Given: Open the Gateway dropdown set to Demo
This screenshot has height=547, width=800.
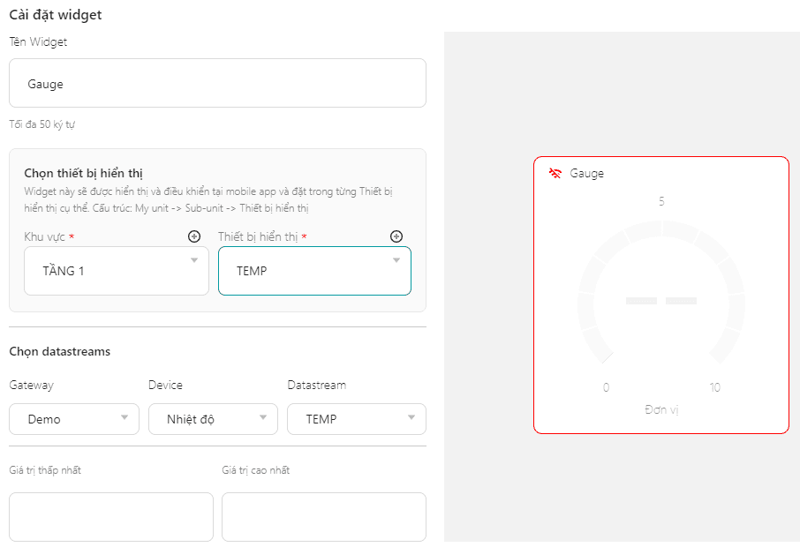Looking at the screenshot, I should tap(74, 419).
